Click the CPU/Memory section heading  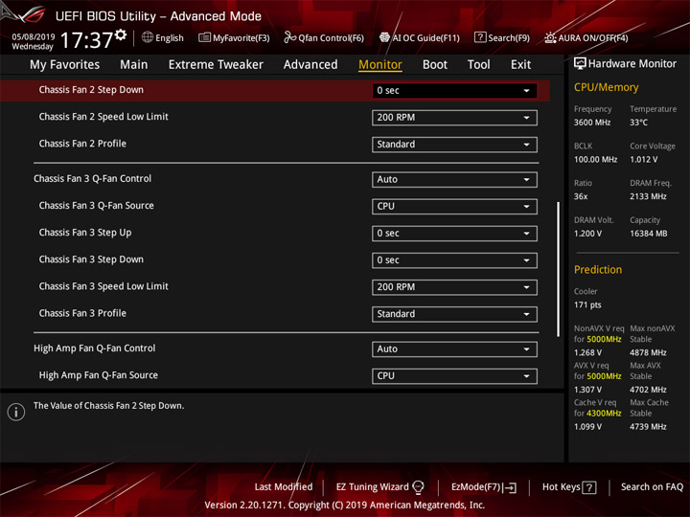pyautogui.click(x=606, y=87)
